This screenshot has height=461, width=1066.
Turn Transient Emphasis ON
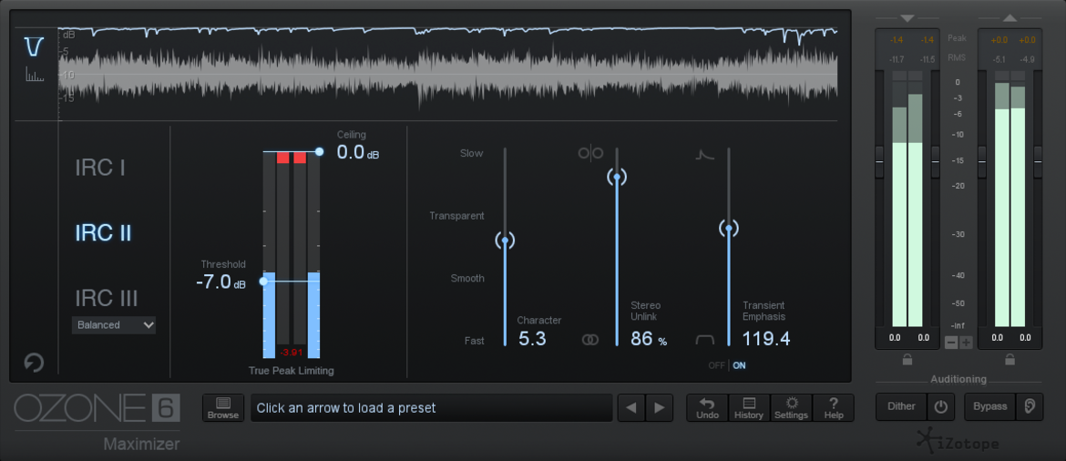[x=739, y=365]
